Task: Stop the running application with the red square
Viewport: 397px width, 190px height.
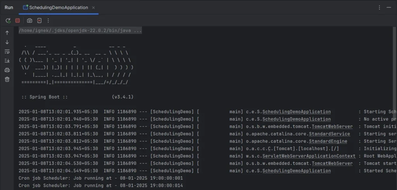Action: click(17, 21)
